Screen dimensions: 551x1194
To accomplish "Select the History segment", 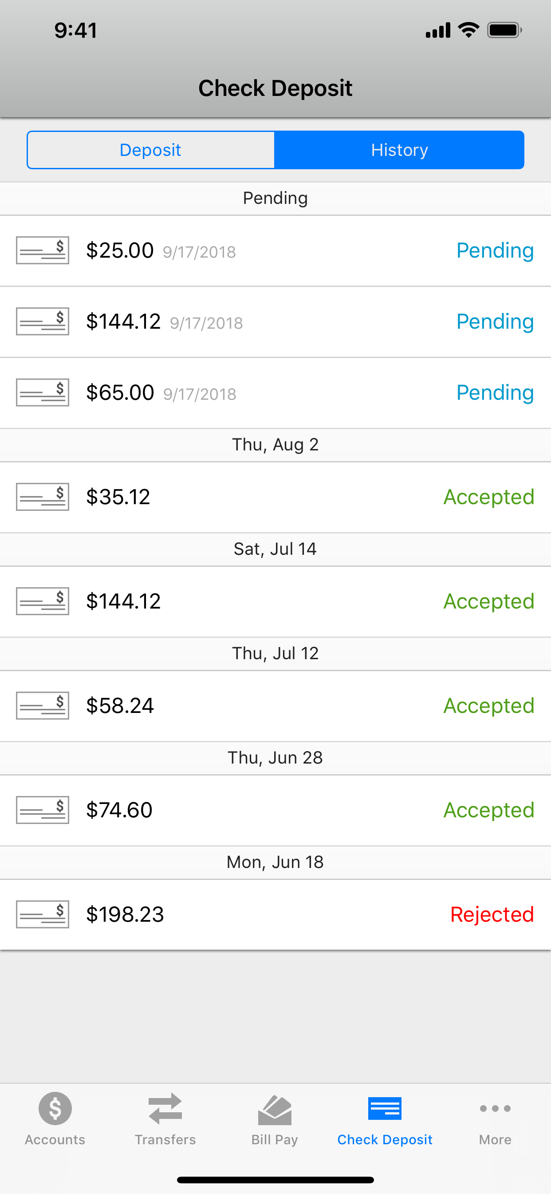I will pyautogui.click(x=399, y=150).
